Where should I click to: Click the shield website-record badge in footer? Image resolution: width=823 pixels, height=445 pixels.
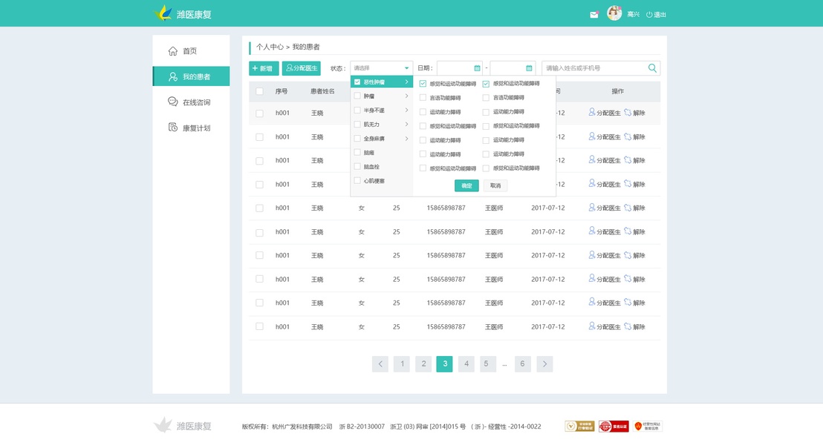pos(648,426)
